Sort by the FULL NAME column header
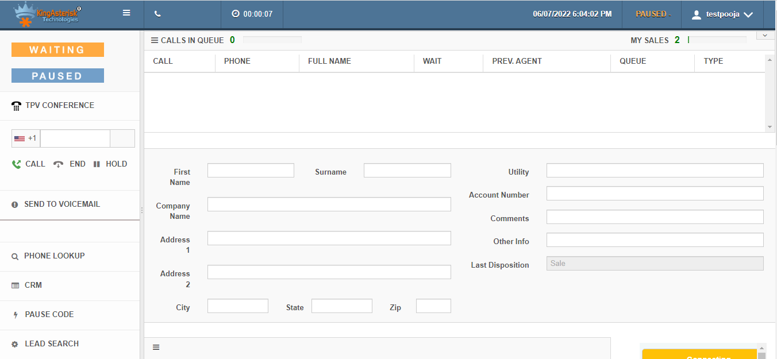Screen dimensions: 777x359 click(329, 61)
